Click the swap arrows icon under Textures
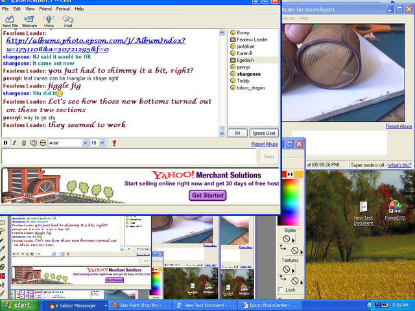415x311 pixels. [x=283, y=278]
